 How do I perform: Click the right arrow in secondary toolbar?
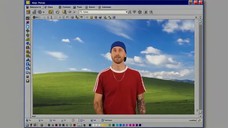(44, 17)
